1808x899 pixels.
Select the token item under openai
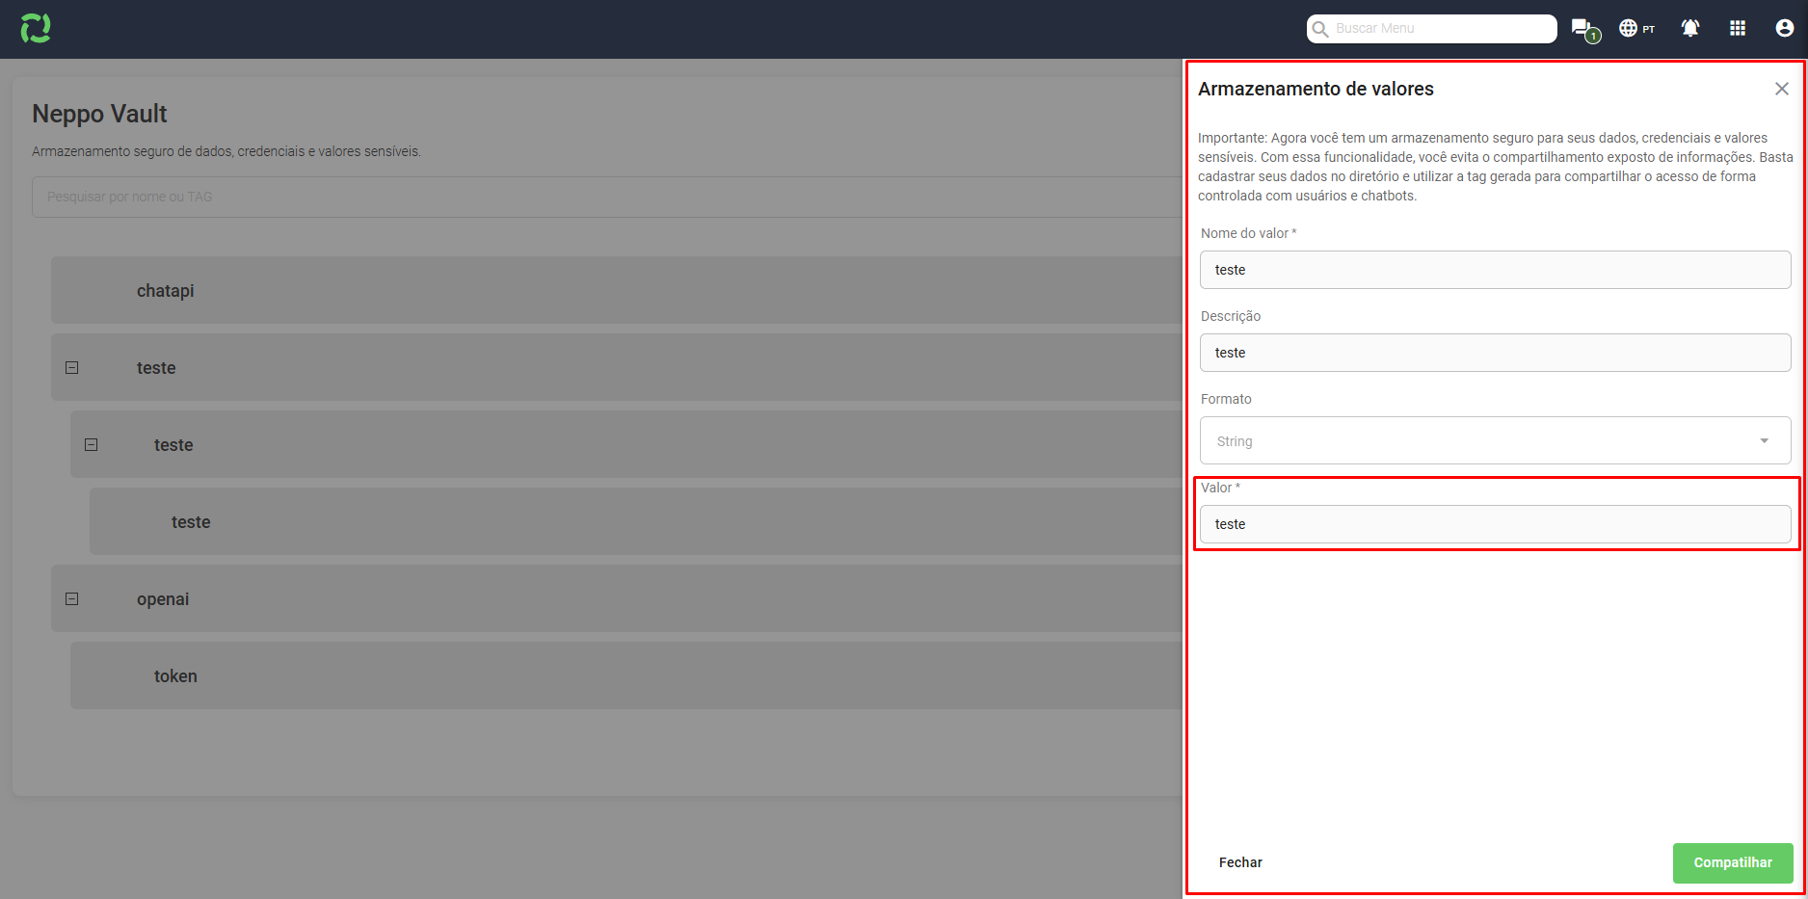pos(626,675)
